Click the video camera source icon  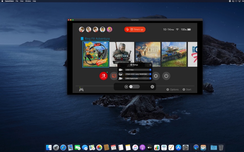click(x=121, y=70)
